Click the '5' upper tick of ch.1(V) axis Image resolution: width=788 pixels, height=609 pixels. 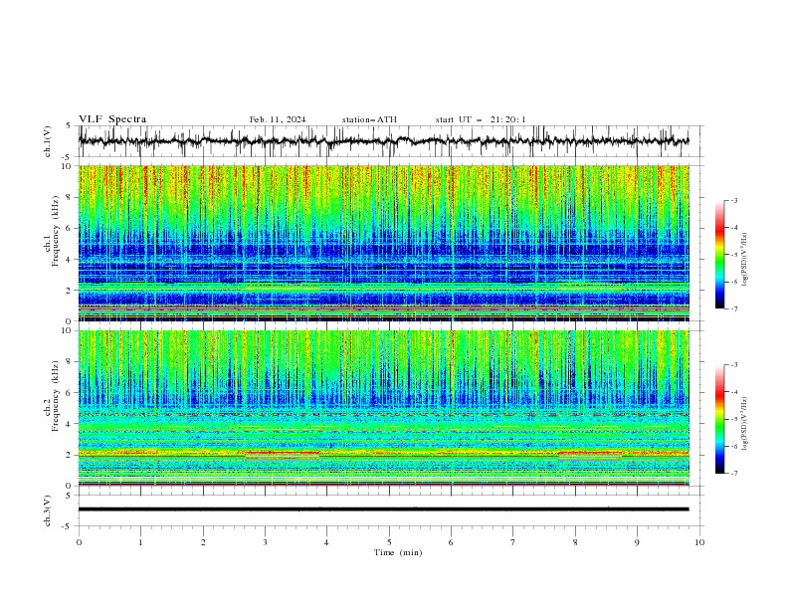click(x=69, y=126)
